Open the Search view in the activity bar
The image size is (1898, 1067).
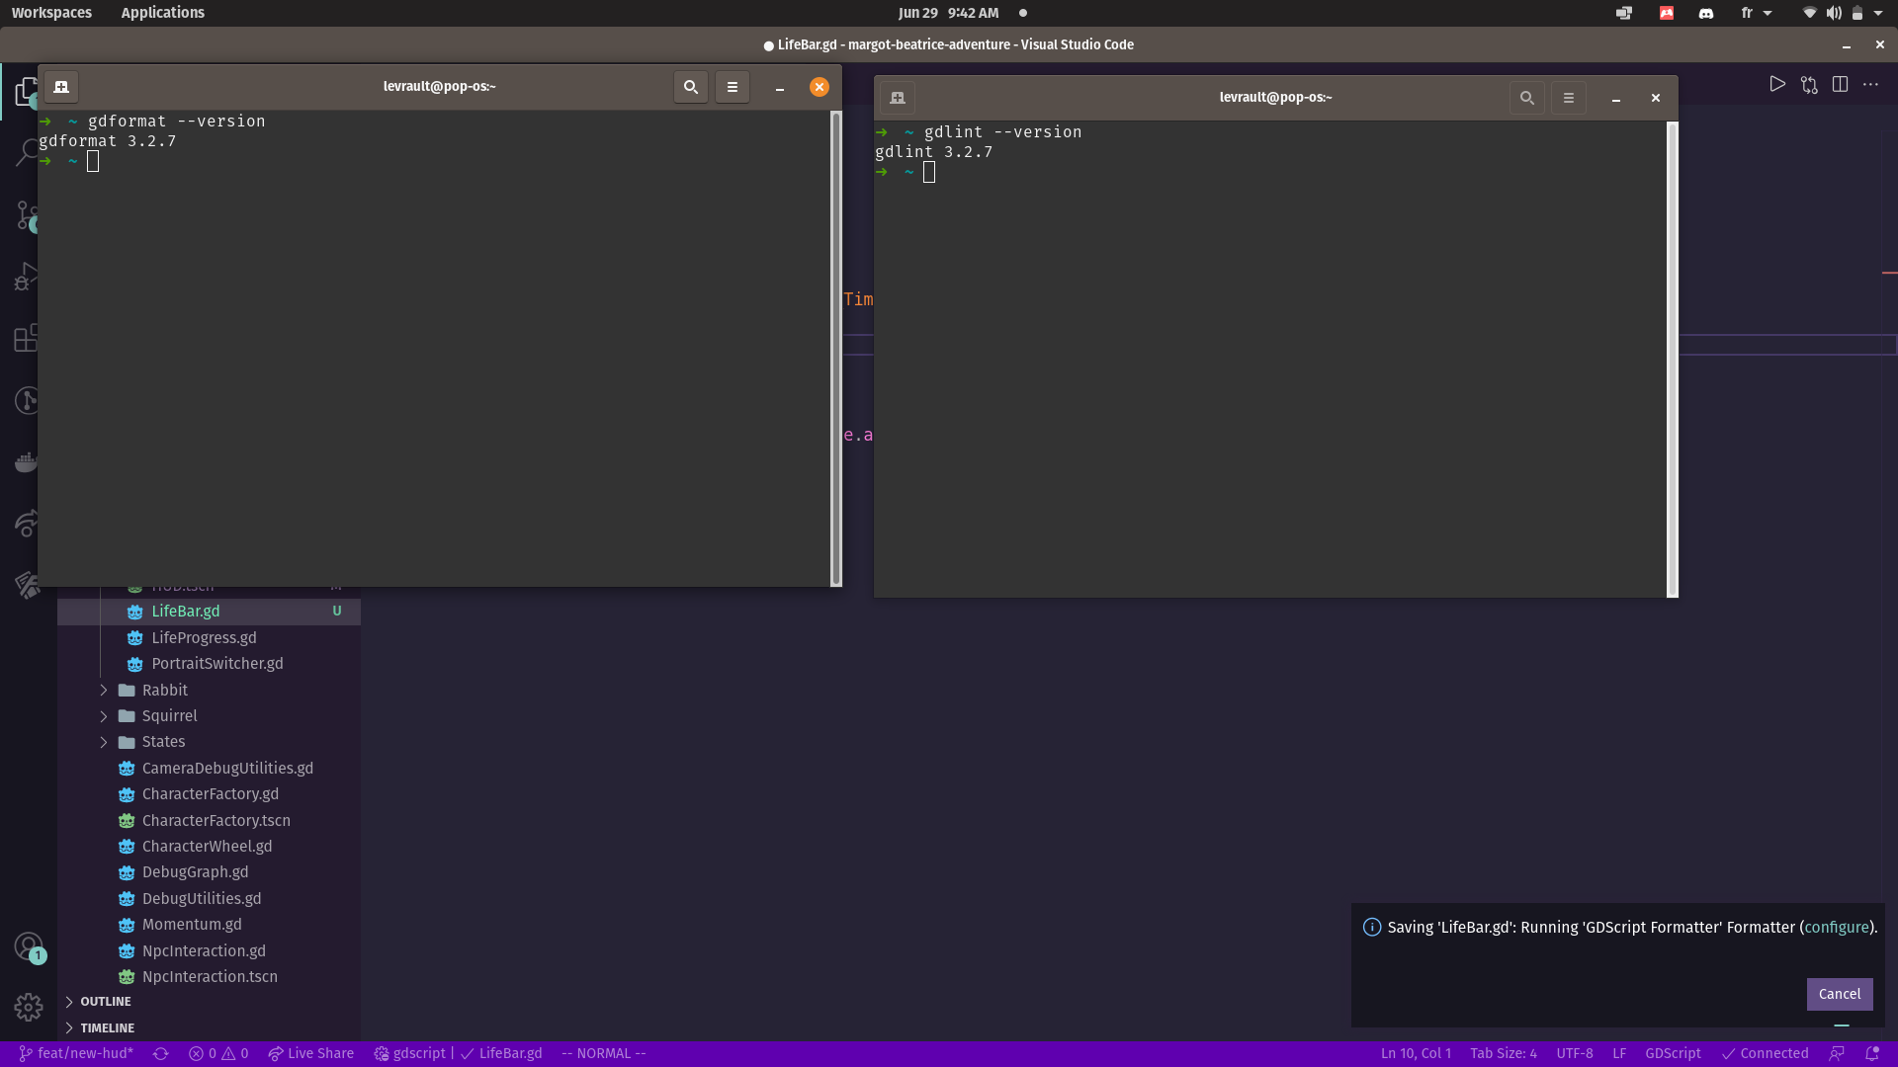[x=27, y=151]
